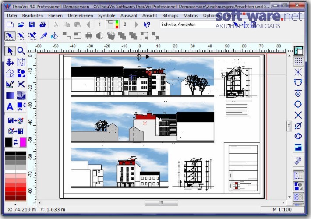Open the Makros menu

[x=191, y=15]
